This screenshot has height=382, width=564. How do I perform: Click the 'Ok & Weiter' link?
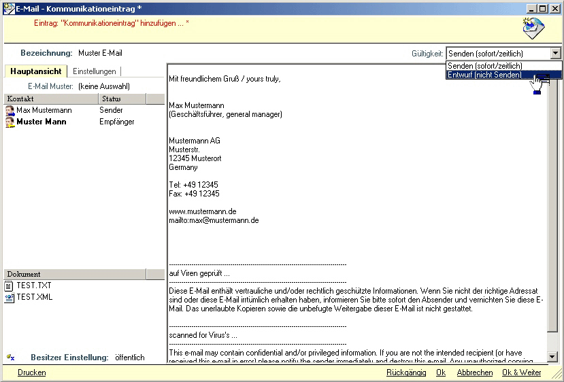(521, 372)
